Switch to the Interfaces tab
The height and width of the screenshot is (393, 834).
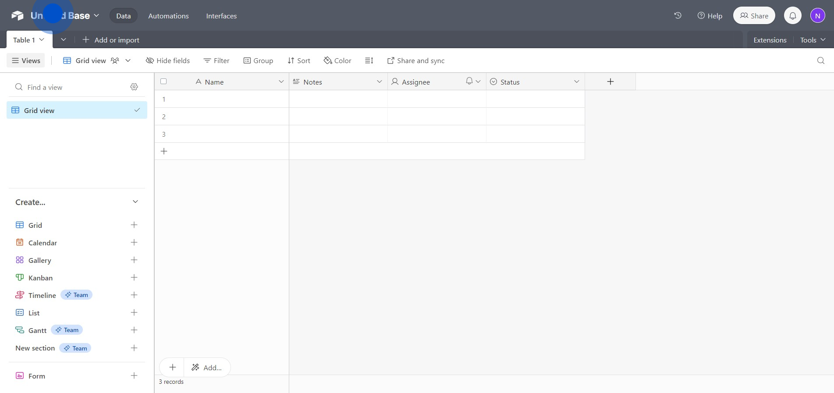(221, 16)
